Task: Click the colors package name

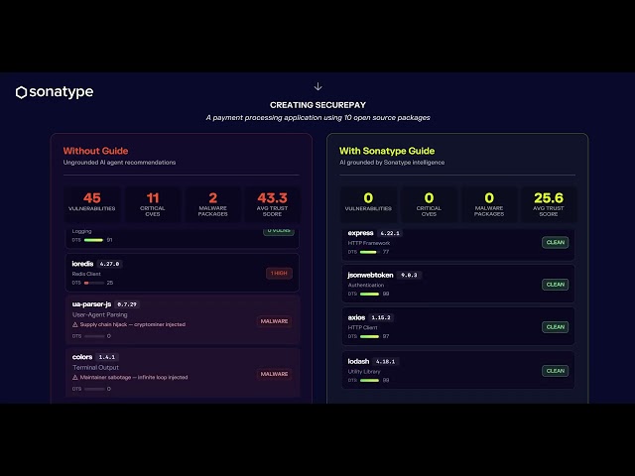Action: coord(82,357)
